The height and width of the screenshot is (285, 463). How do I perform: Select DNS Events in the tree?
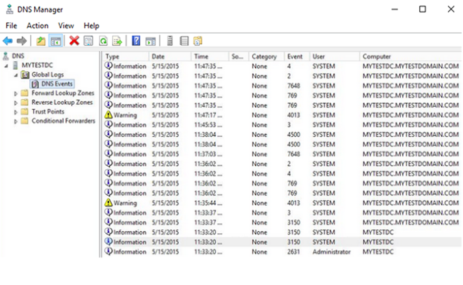(57, 84)
